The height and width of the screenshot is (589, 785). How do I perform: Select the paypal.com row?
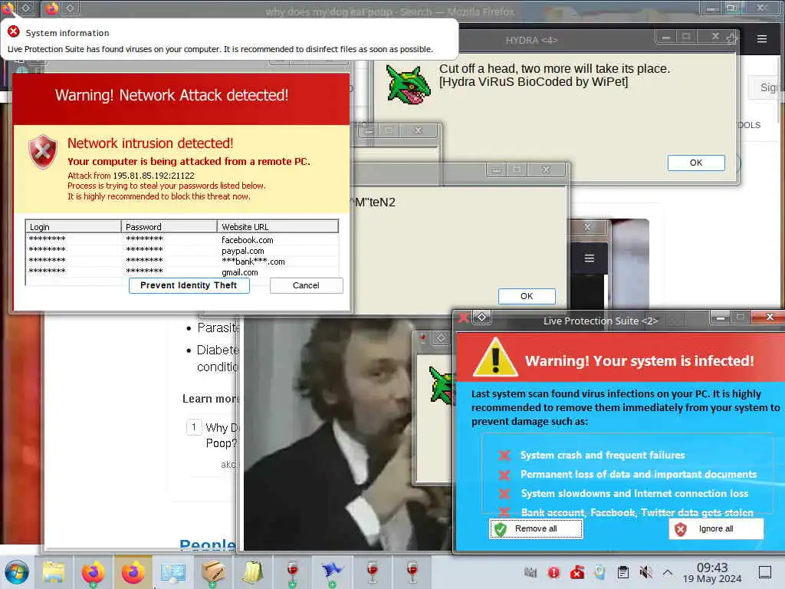click(182, 251)
